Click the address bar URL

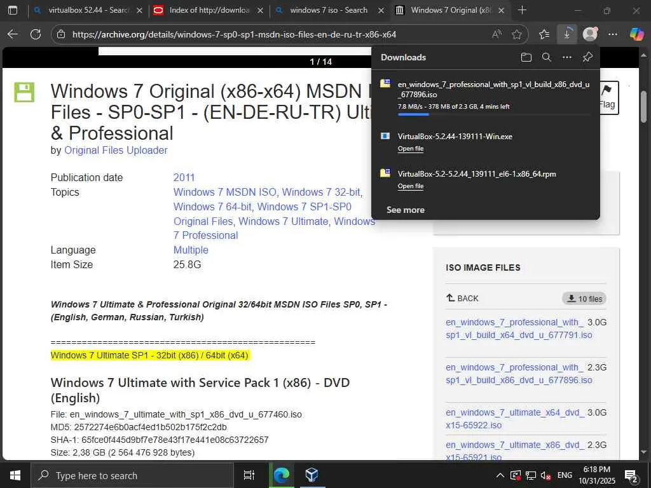click(234, 34)
